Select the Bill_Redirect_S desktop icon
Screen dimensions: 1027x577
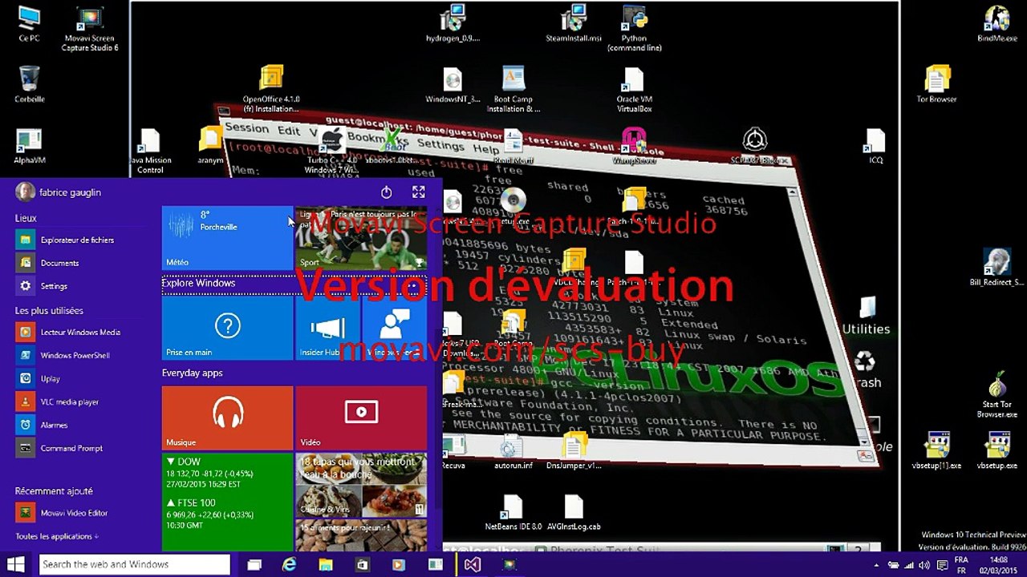[997, 268]
